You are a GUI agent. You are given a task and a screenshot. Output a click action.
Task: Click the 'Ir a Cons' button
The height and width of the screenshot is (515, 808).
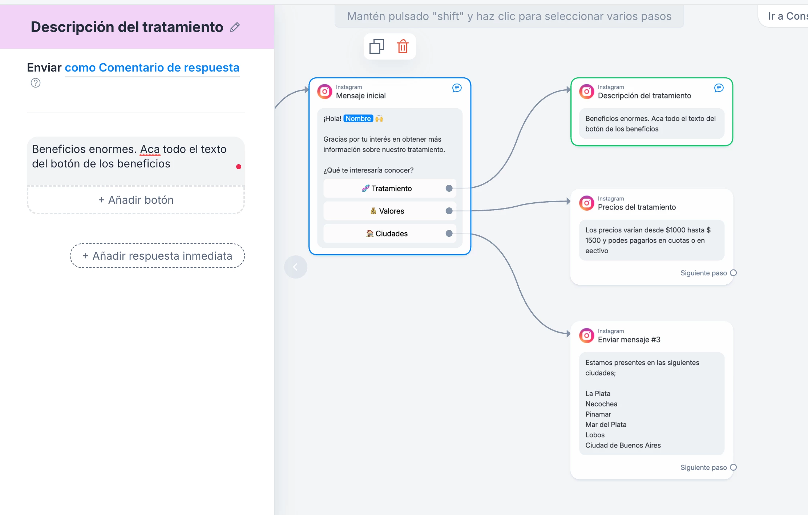(x=785, y=16)
